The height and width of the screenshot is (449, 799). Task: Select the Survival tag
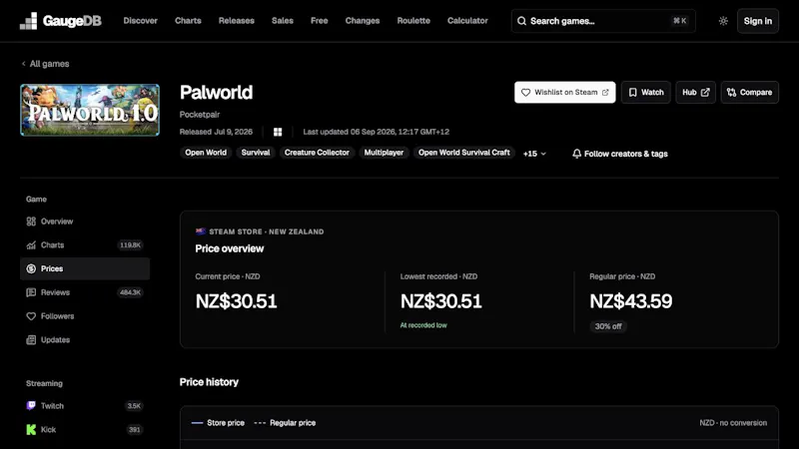click(256, 153)
